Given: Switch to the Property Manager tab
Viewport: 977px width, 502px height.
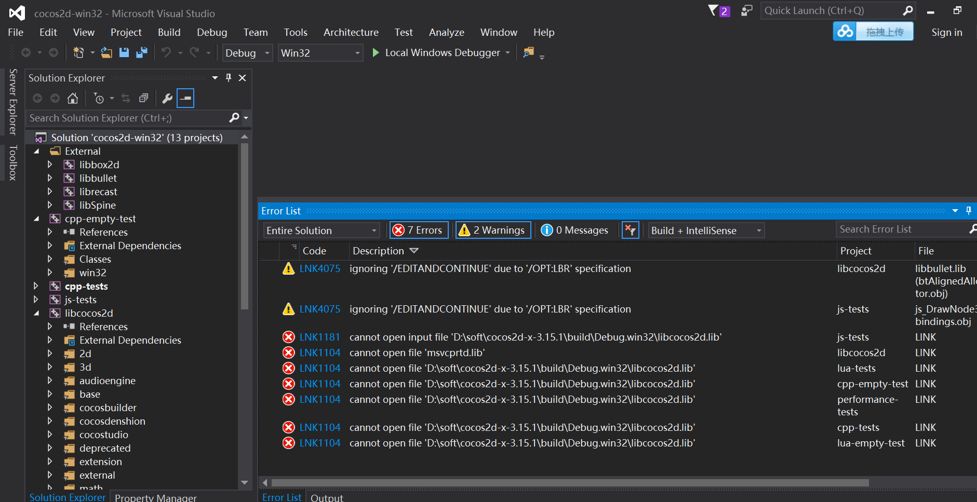Looking at the screenshot, I should click(156, 497).
